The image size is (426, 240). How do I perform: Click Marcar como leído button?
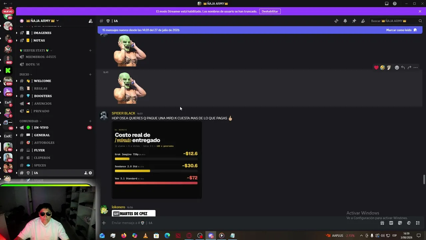pos(401,30)
